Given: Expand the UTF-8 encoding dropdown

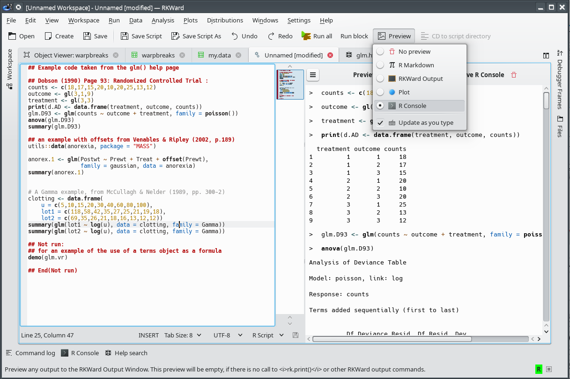Looking at the screenshot, I should pyautogui.click(x=228, y=335).
